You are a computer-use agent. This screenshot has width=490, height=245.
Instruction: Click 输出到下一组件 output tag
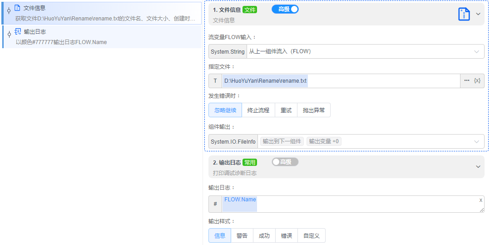282,141
